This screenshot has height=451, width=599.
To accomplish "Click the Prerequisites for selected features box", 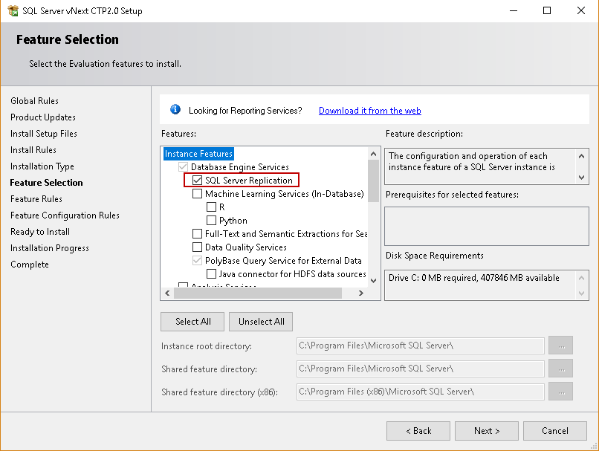I will [x=487, y=226].
